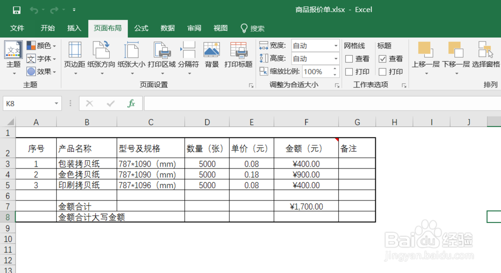
Task: Switch to the 数据 tab
Action: [168, 28]
